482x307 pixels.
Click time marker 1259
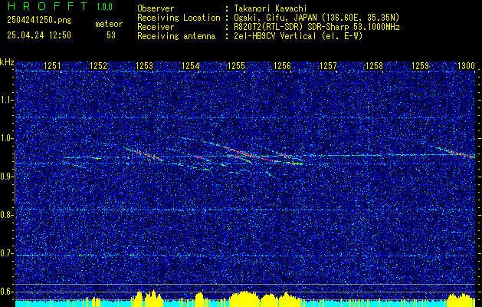pos(420,65)
